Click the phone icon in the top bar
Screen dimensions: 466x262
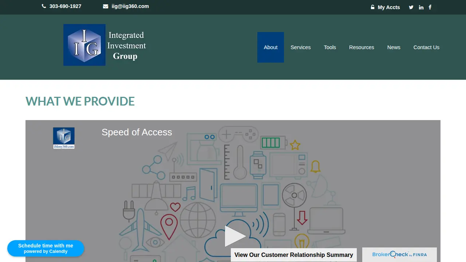44,6
